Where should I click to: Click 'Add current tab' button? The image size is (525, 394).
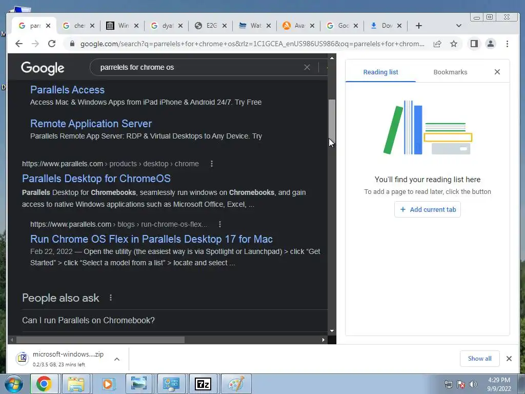tap(428, 209)
